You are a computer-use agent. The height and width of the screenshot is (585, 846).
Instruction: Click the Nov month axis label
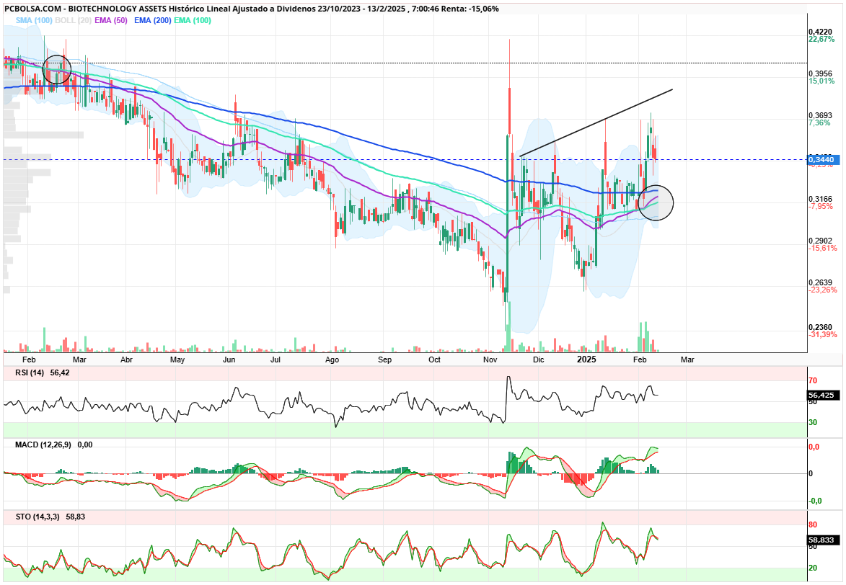[x=490, y=360]
